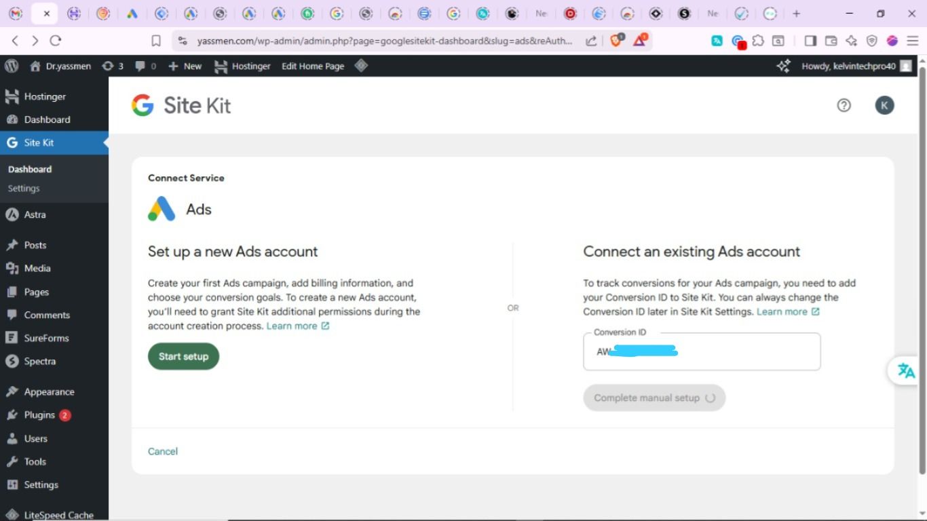The height and width of the screenshot is (521, 927).
Task: Click the Site Kit help question mark icon
Action: [x=844, y=105]
